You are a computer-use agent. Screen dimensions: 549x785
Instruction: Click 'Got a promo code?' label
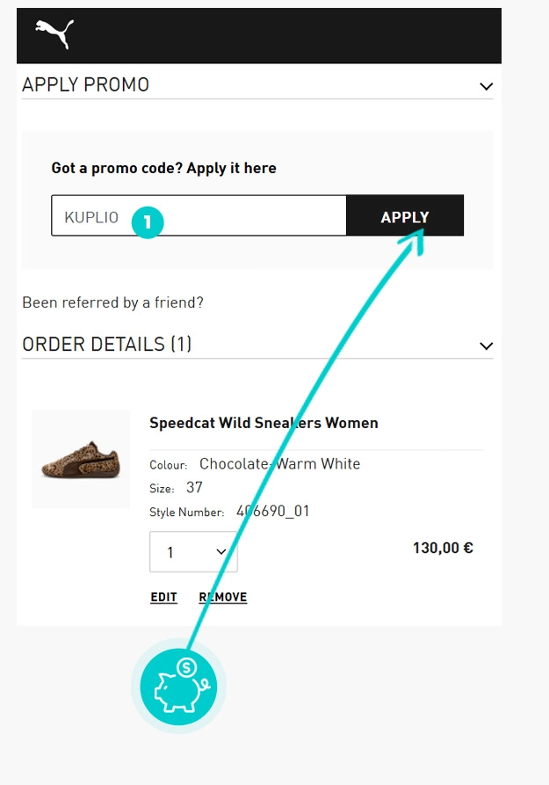[163, 168]
